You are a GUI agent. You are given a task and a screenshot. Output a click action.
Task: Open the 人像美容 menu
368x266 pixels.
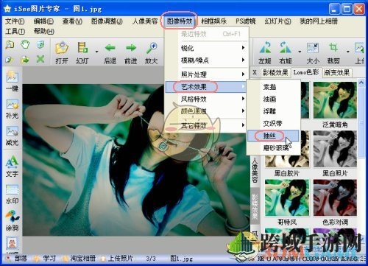tap(145, 21)
